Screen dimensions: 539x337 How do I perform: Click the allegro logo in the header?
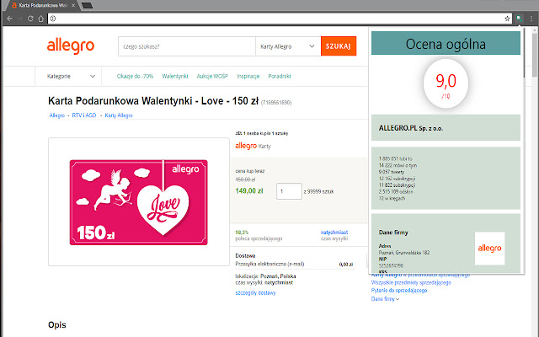point(71,45)
